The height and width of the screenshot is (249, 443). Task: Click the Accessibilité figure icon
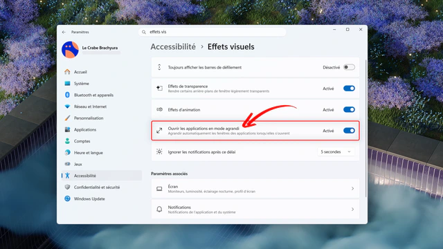click(67, 176)
